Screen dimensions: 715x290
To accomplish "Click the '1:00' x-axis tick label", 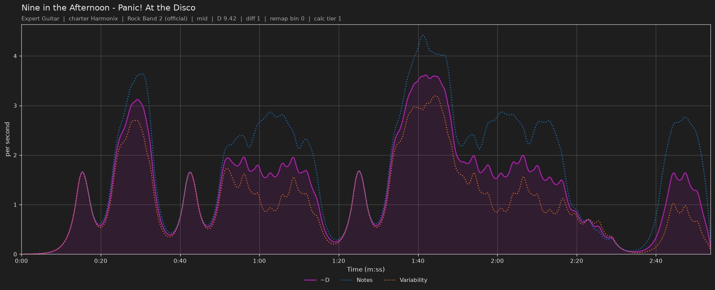I will 259,261.
